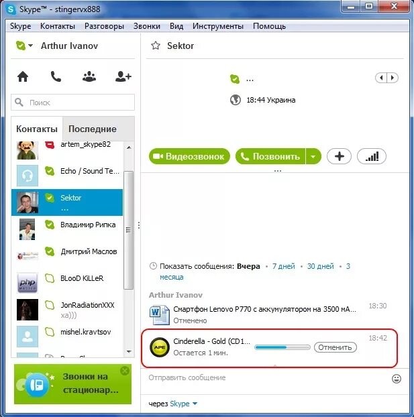Switch to the Последние tab
The height and width of the screenshot is (417, 414).
coord(93,129)
